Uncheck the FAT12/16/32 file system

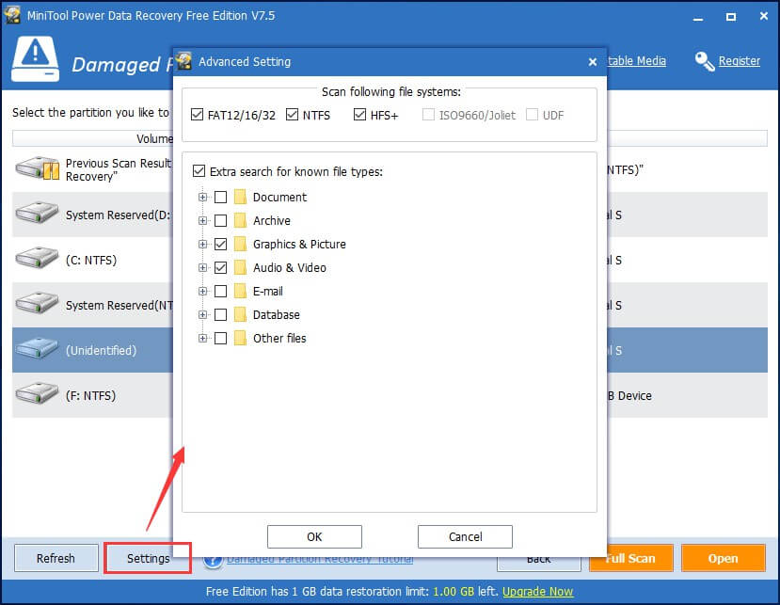(197, 115)
